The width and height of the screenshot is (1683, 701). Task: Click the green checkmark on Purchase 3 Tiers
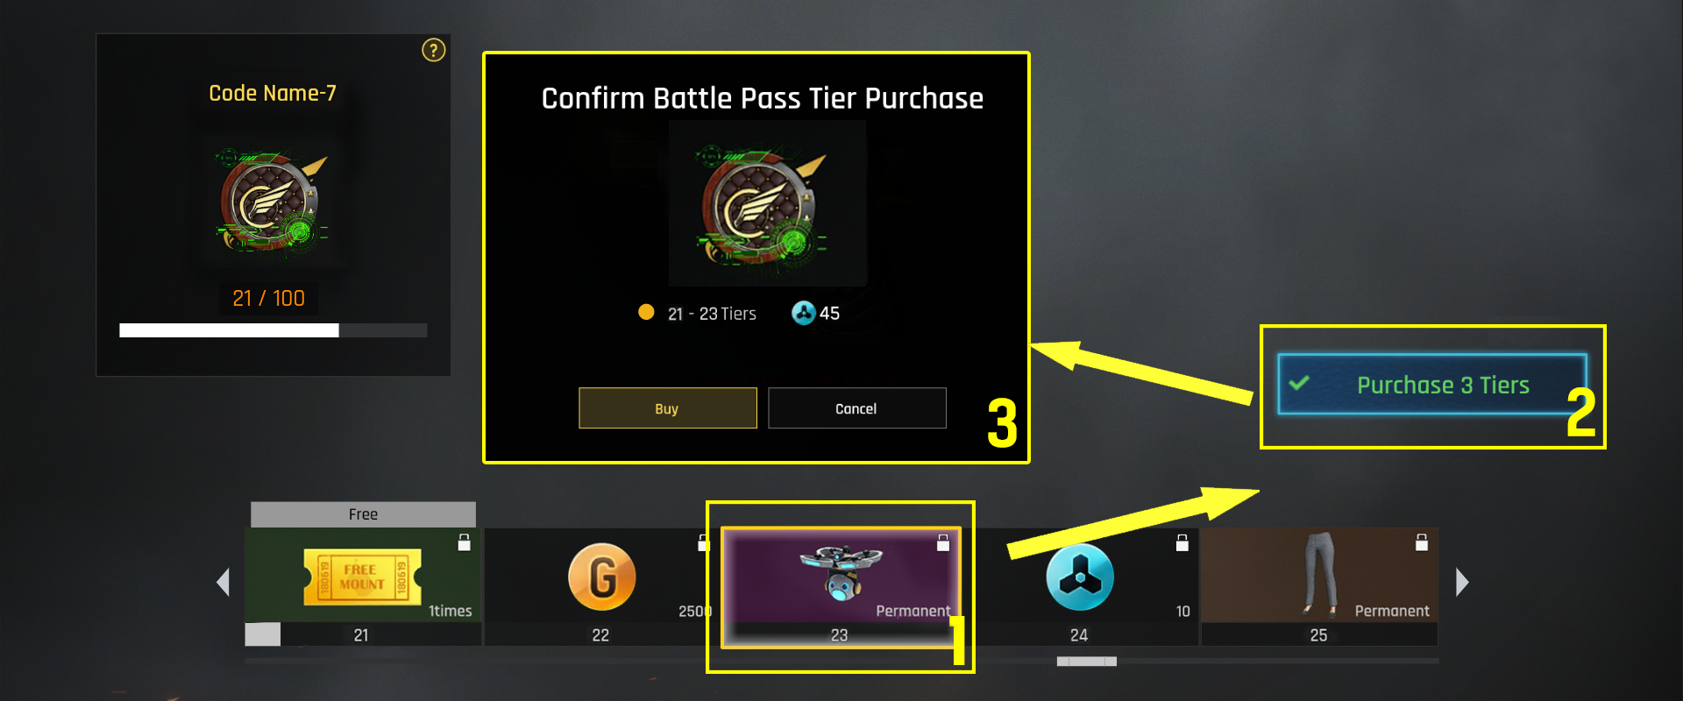tap(1299, 383)
